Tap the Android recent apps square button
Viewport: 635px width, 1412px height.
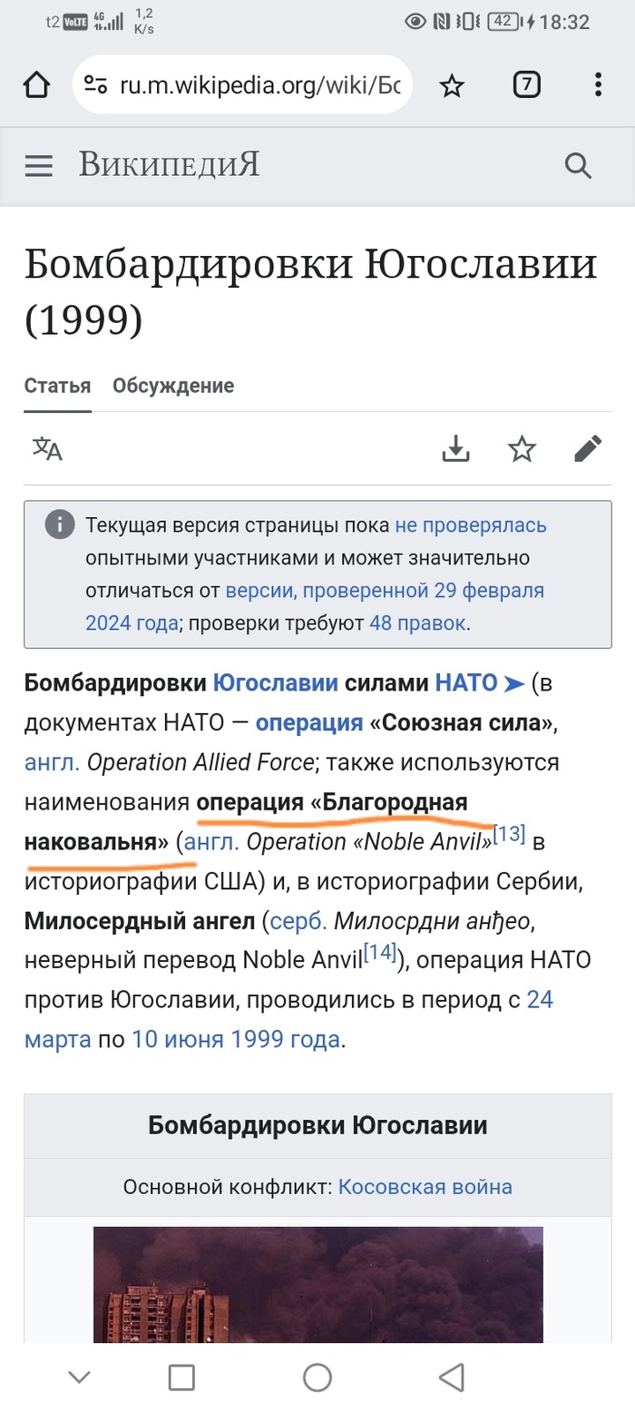(182, 1377)
